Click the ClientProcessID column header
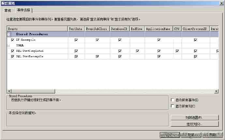 [x=195, y=29]
